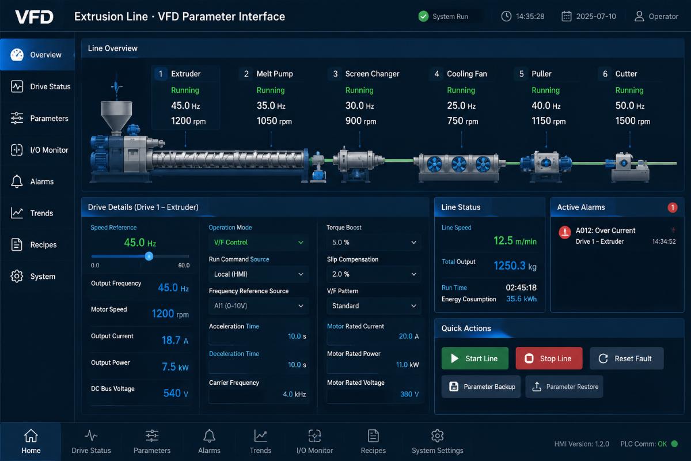
Task: Open the Trends chart icon in sidebar
Action: click(x=17, y=213)
